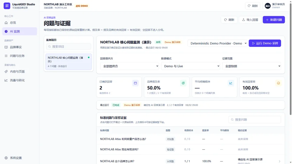
Task: Open 内容与页面 in the sidebar
Action: tap(19, 72)
